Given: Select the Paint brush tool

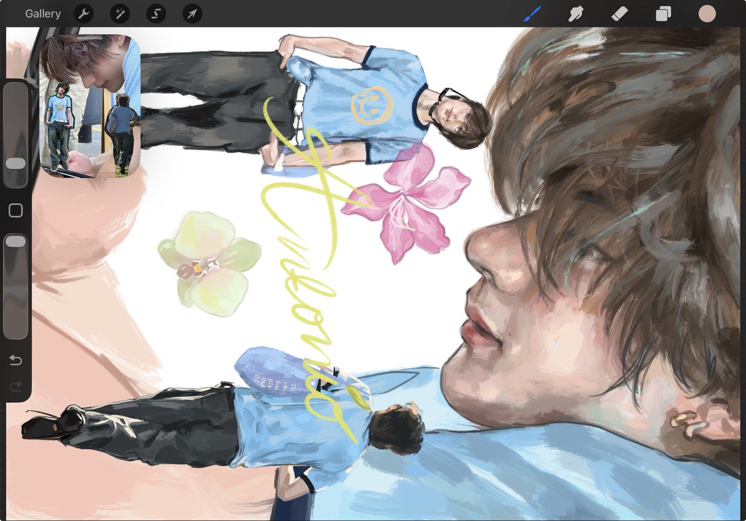Looking at the screenshot, I should (x=532, y=14).
